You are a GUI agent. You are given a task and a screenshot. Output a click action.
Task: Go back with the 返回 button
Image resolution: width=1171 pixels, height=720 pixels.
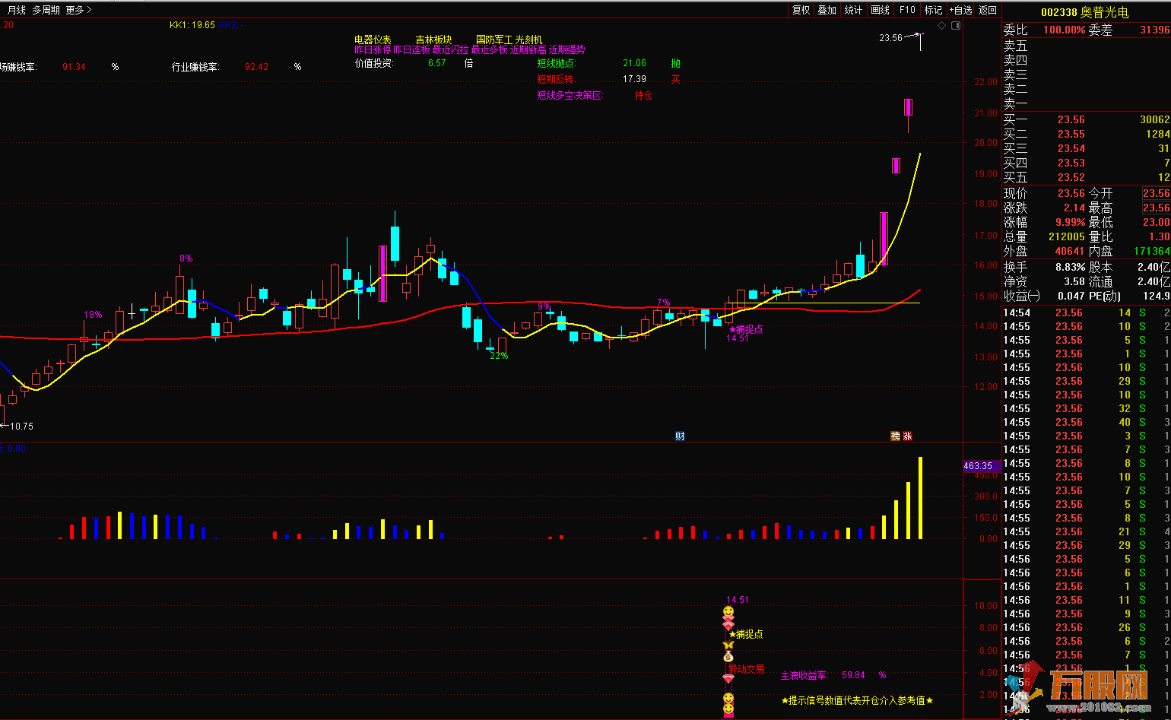click(x=988, y=10)
